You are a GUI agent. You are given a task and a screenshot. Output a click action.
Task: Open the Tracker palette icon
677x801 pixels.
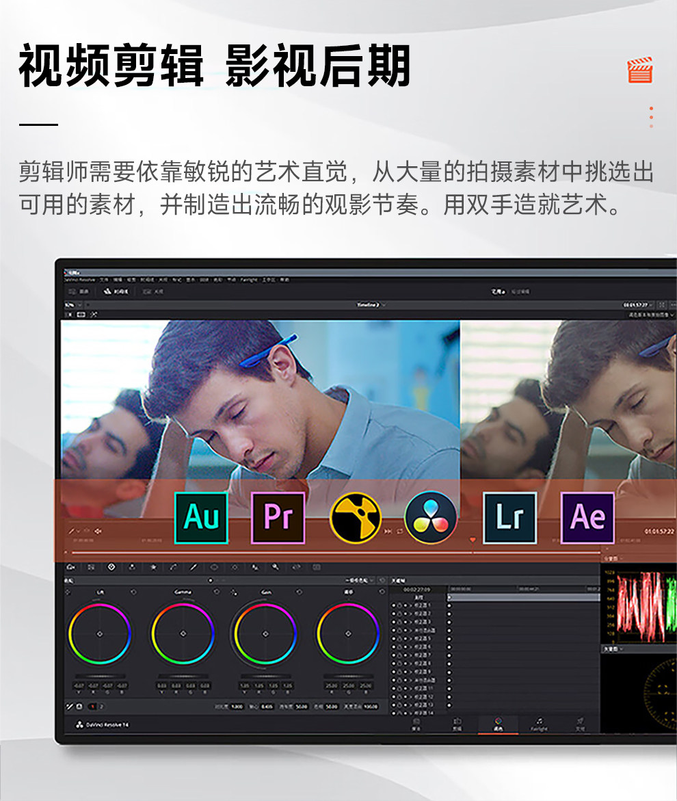(235, 567)
